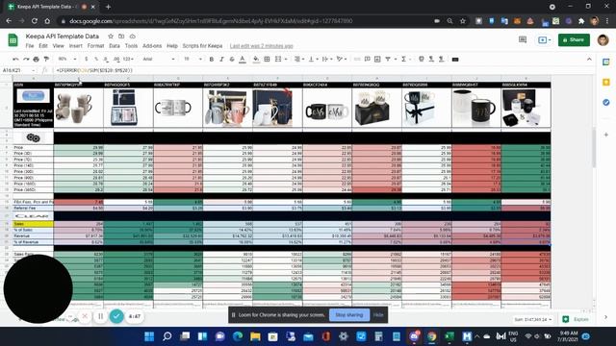Viewport: 616px width, 346px height.
Task: Toggle bold formatting
Action: point(212,60)
